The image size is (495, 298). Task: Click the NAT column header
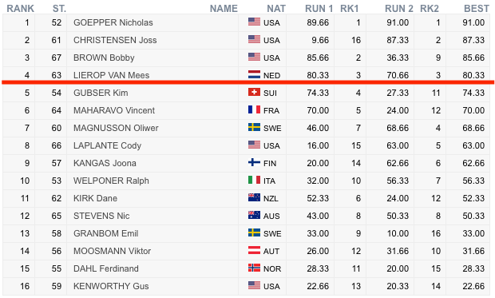(x=276, y=9)
